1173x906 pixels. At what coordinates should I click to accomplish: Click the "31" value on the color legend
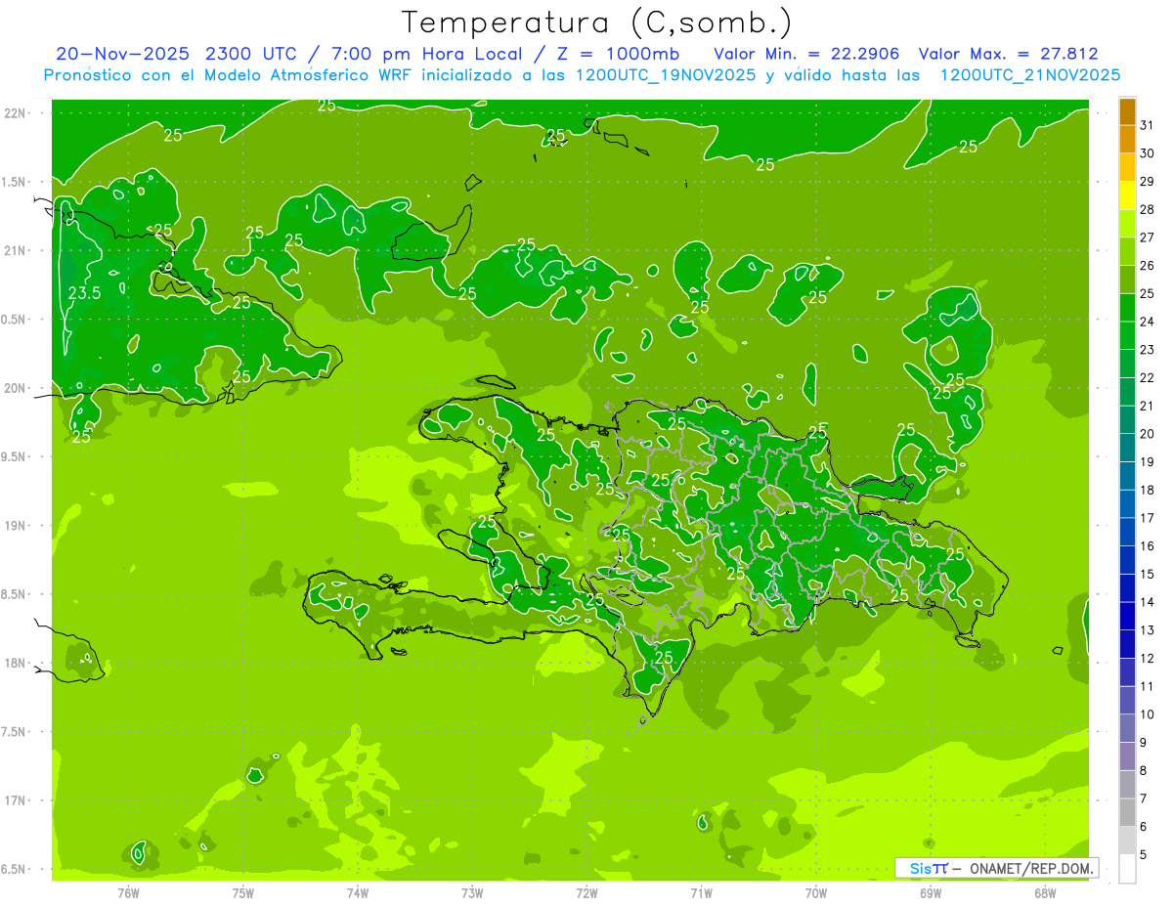pyautogui.click(x=1147, y=125)
